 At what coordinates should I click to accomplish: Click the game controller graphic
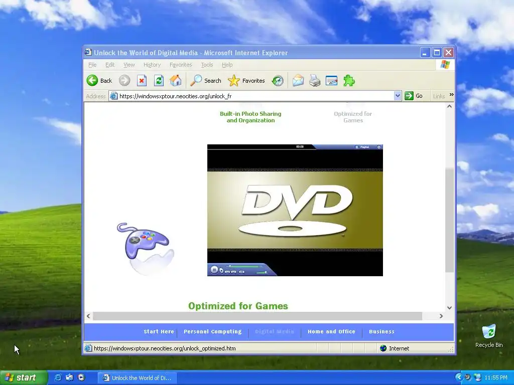click(145, 248)
